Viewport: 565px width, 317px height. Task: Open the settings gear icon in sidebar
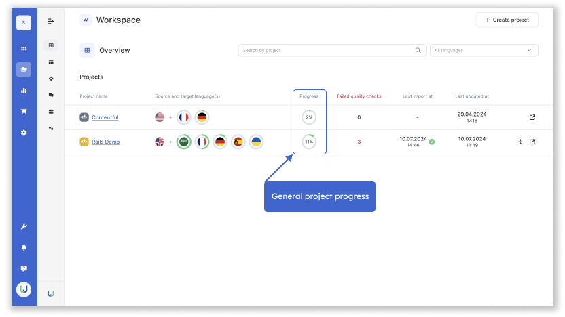pyautogui.click(x=24, y=133)
